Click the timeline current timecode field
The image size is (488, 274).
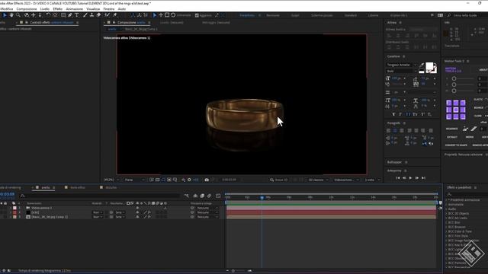click(x=7, y=194)
